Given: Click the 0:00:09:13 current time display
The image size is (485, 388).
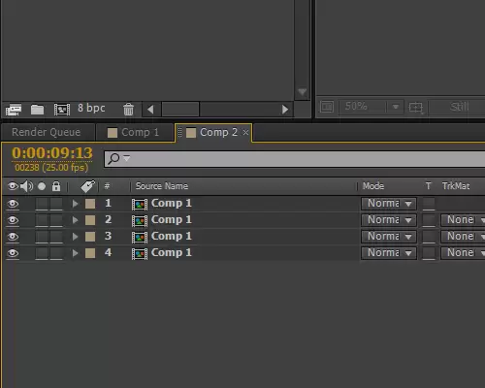Looking at the screenshot, I should click(52, 153).
